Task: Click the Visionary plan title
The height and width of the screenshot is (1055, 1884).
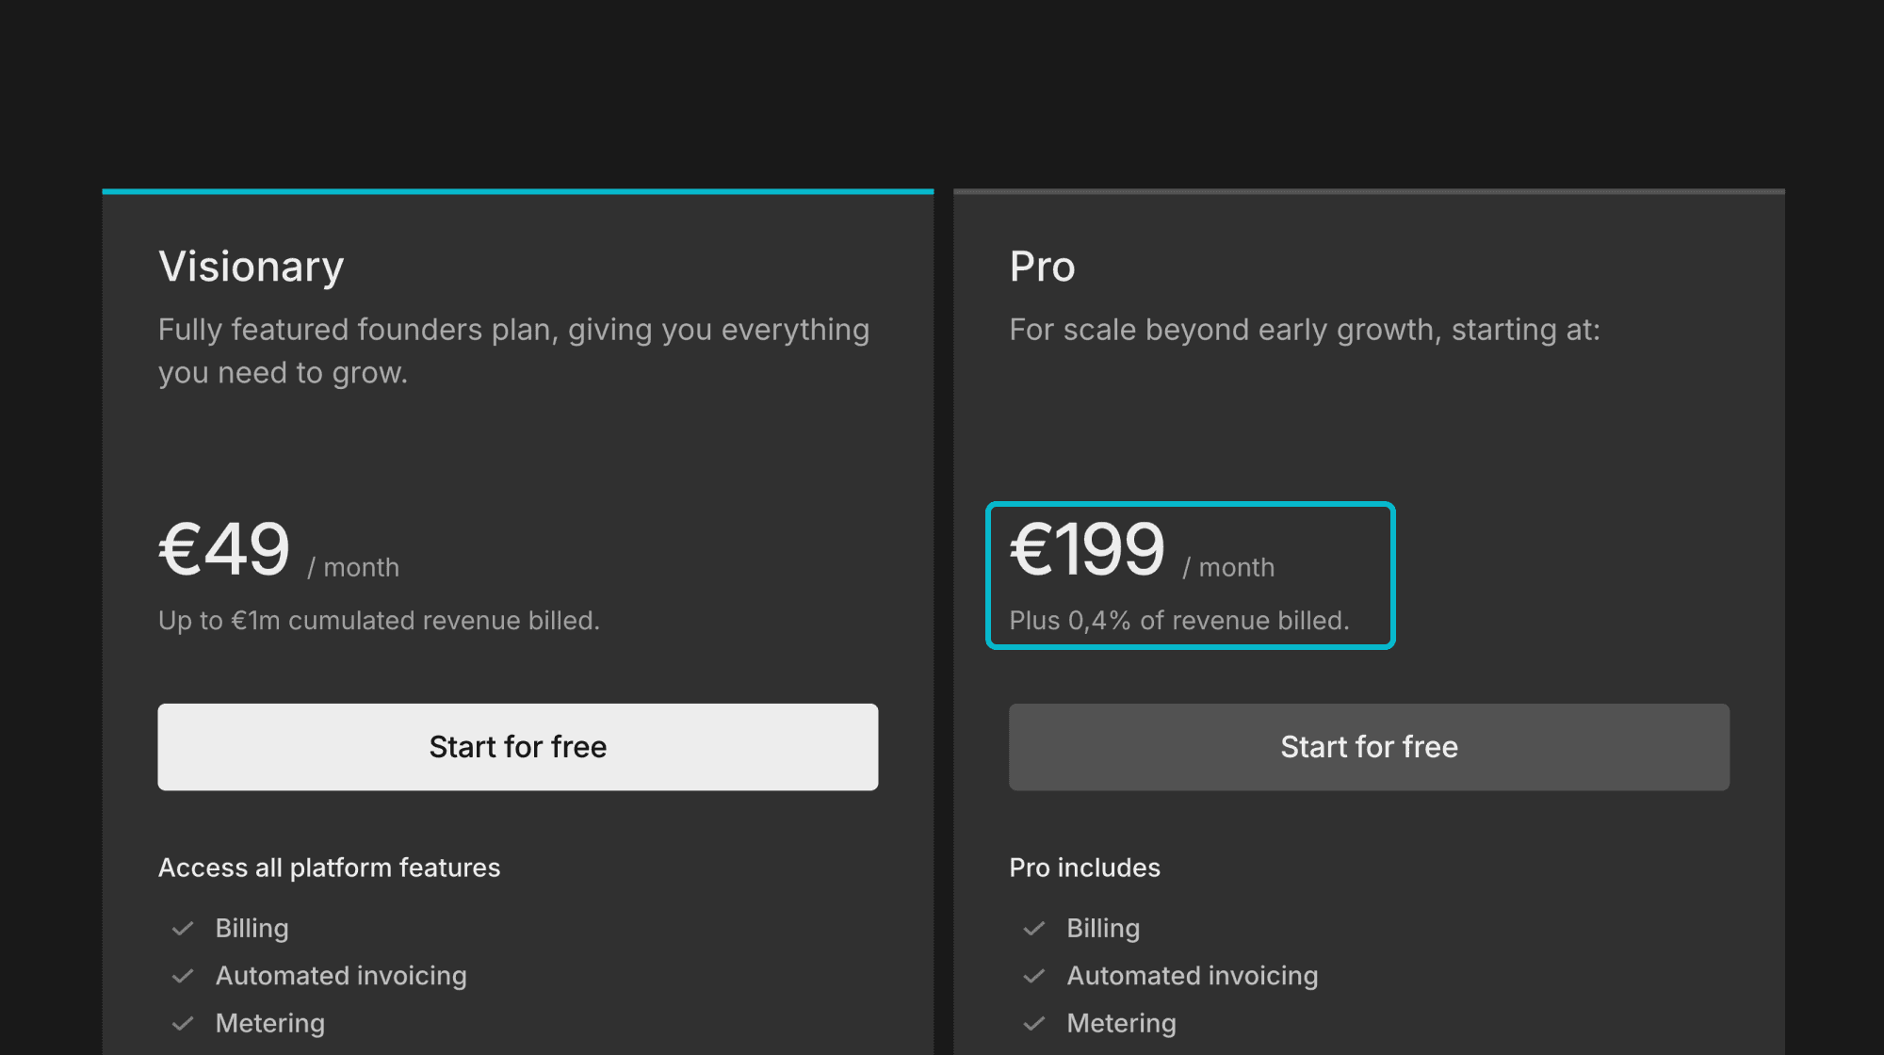Action: coord(251,267)
